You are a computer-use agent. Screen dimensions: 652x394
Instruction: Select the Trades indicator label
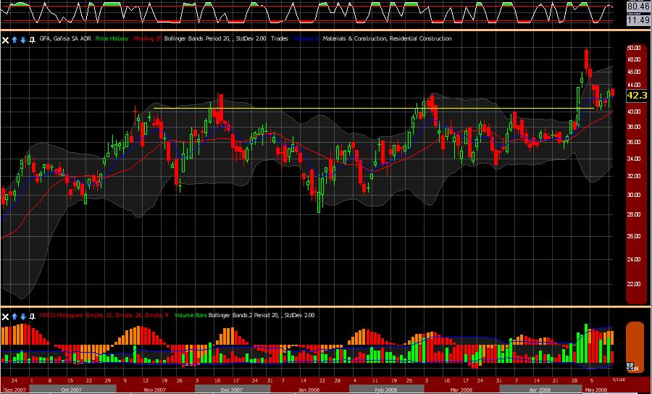(x=280, y=38)
